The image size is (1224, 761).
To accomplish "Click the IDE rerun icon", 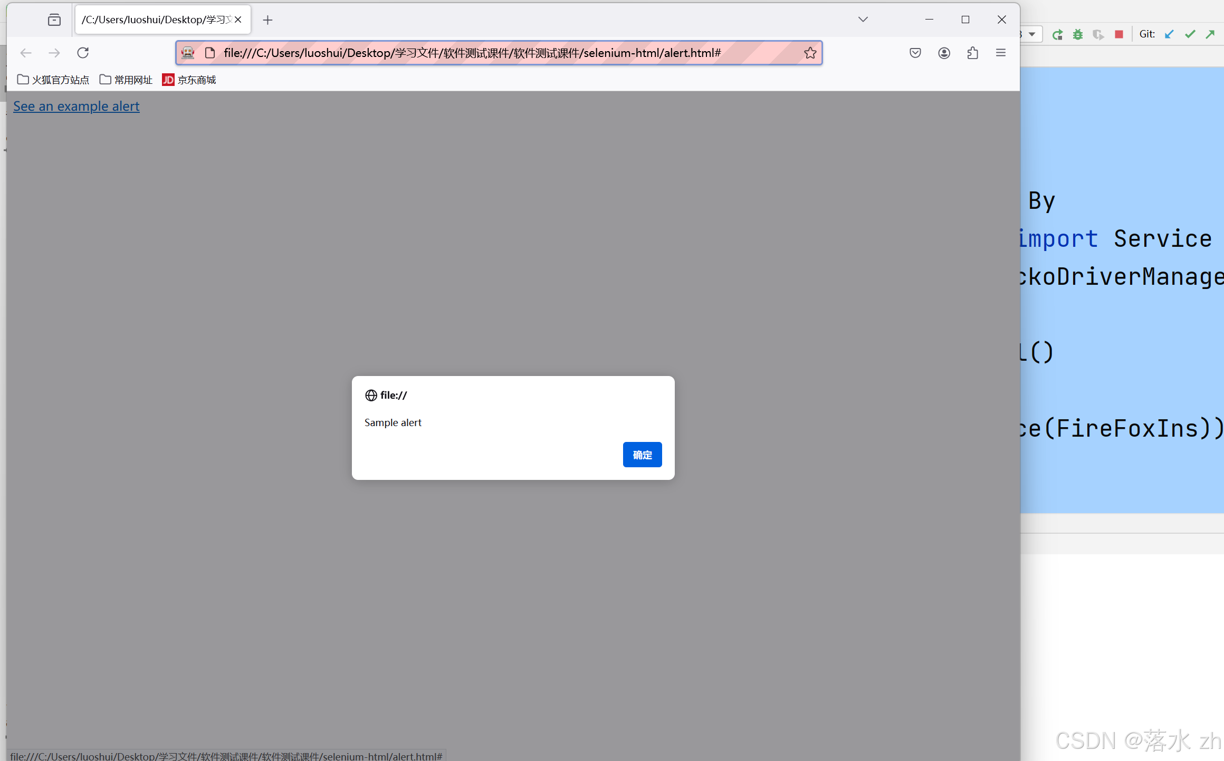I will click(x=1057, y=35).
